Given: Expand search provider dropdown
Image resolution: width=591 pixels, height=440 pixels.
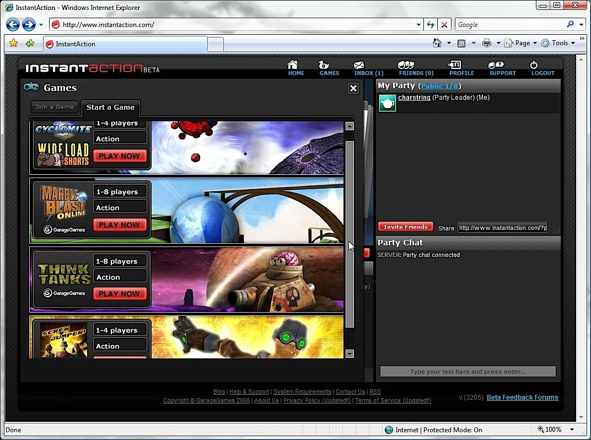Looking at the screenshot, I should [x=581, y=25].
